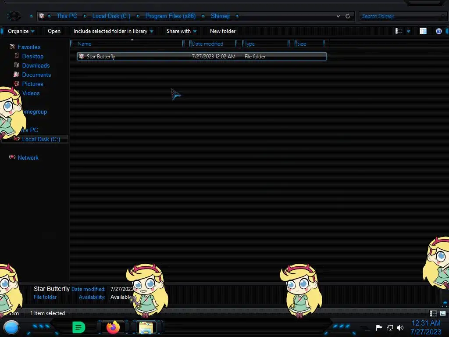The image size is (449, 337).
Task: Click the taskbar clock 12:31 AM
Action: (x=426, y=323)
